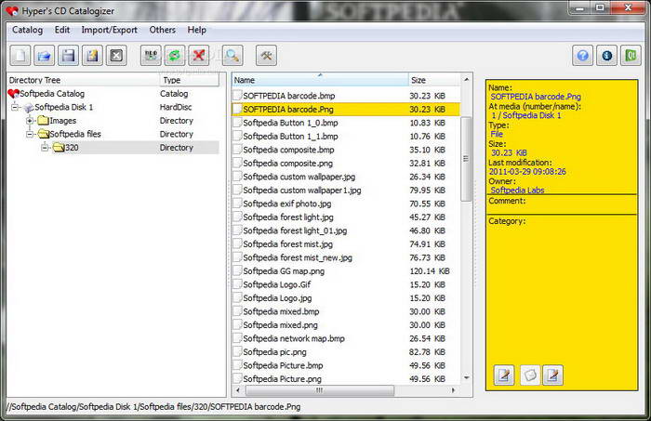Expand the Images directory node
The width and height of the screenshot is (651, 421).
[30, 121]
